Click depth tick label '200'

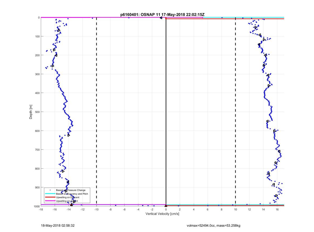[37, 55]
